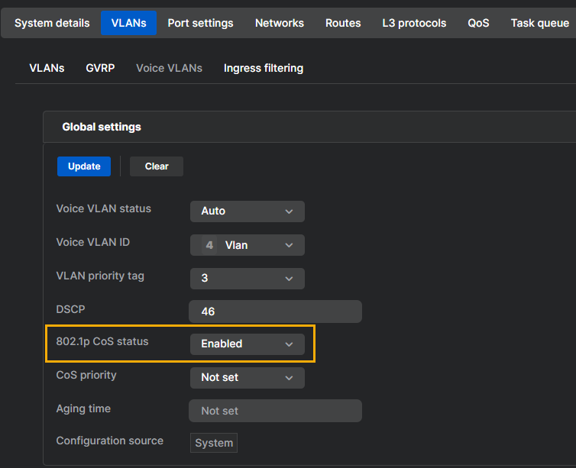Open the QoS tab
The image size is (576, 468).
[478, 23]
